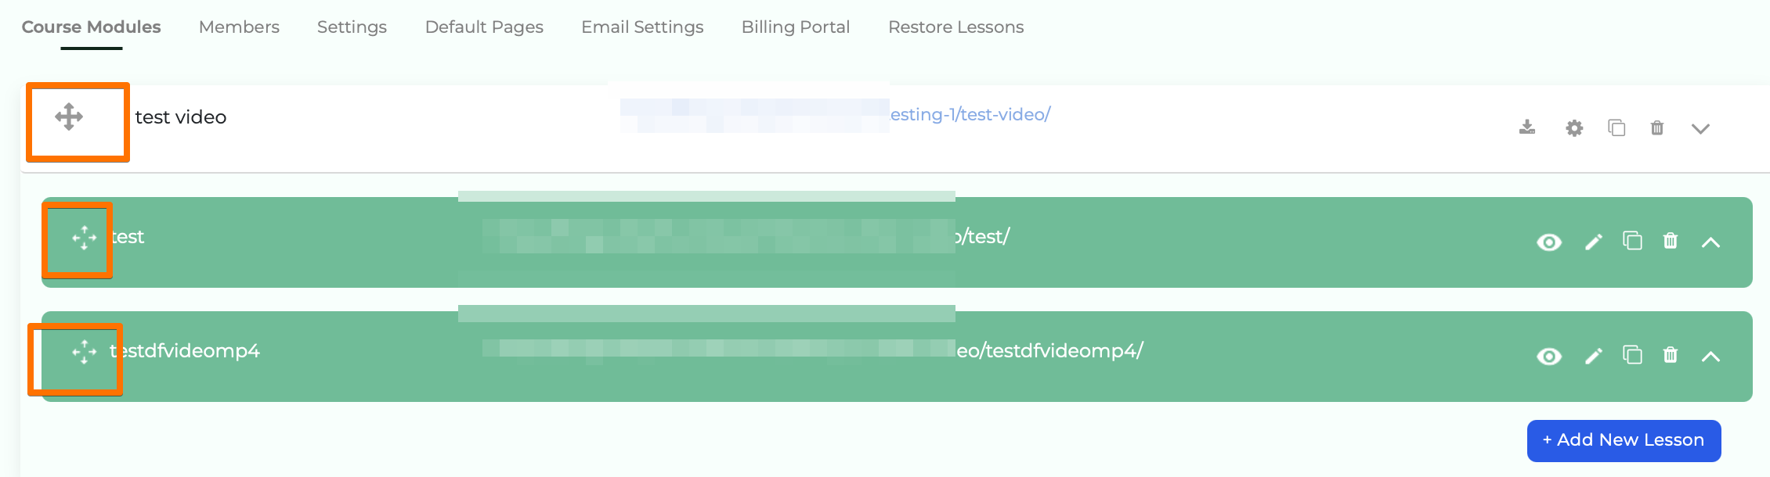Duplicate the testdfvideomp4 lesson
Screen dimensions: 1770x477
[x=1632, y=355]
